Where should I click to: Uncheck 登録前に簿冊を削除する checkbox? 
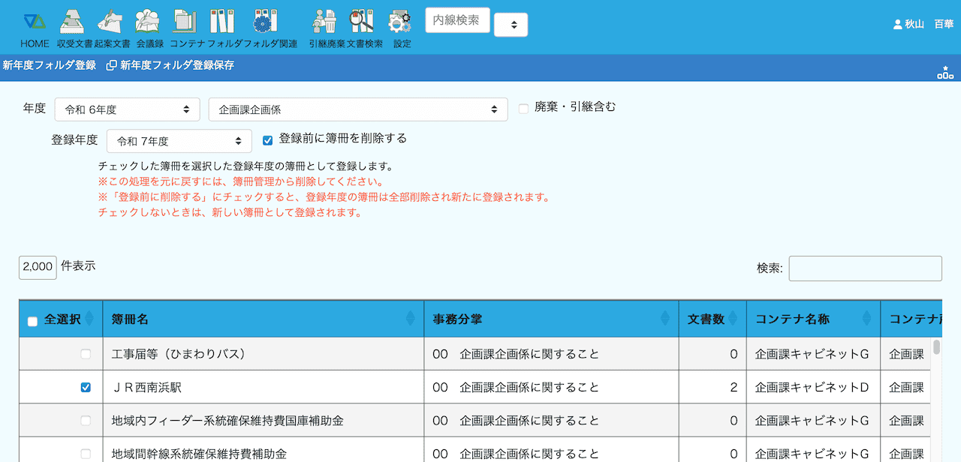pos(268,140)
